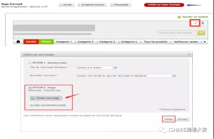
Task: Click Chercher dans cette boutique search field
Action: 177,33
